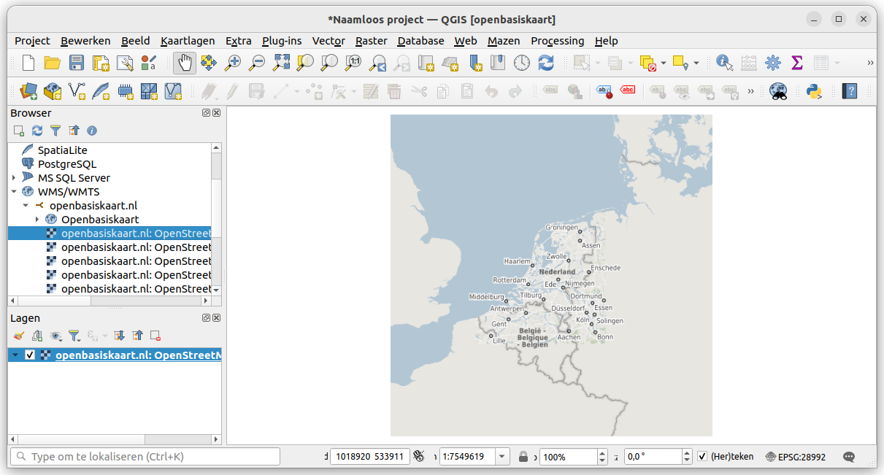Go back to the previous zoom extent
Screen dimensions: 884x475
(377, 63)
